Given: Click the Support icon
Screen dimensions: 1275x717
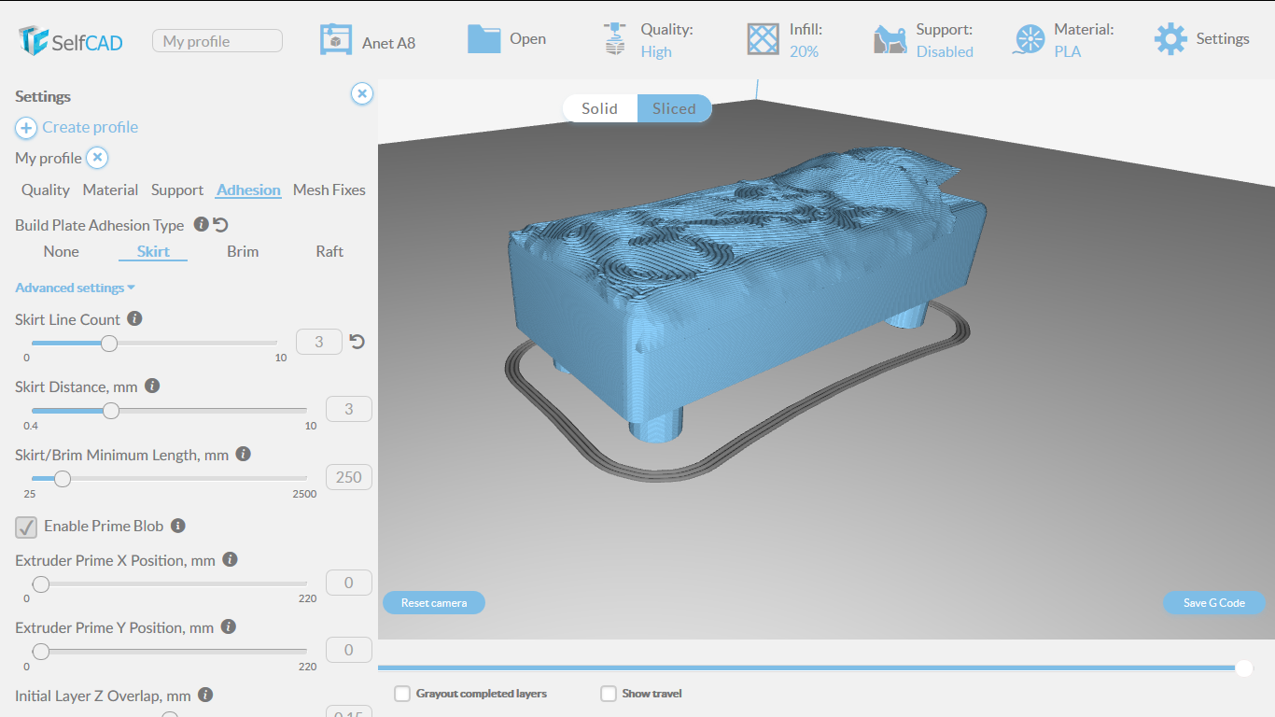Looking at the screenshot, I should coord(890,39).
